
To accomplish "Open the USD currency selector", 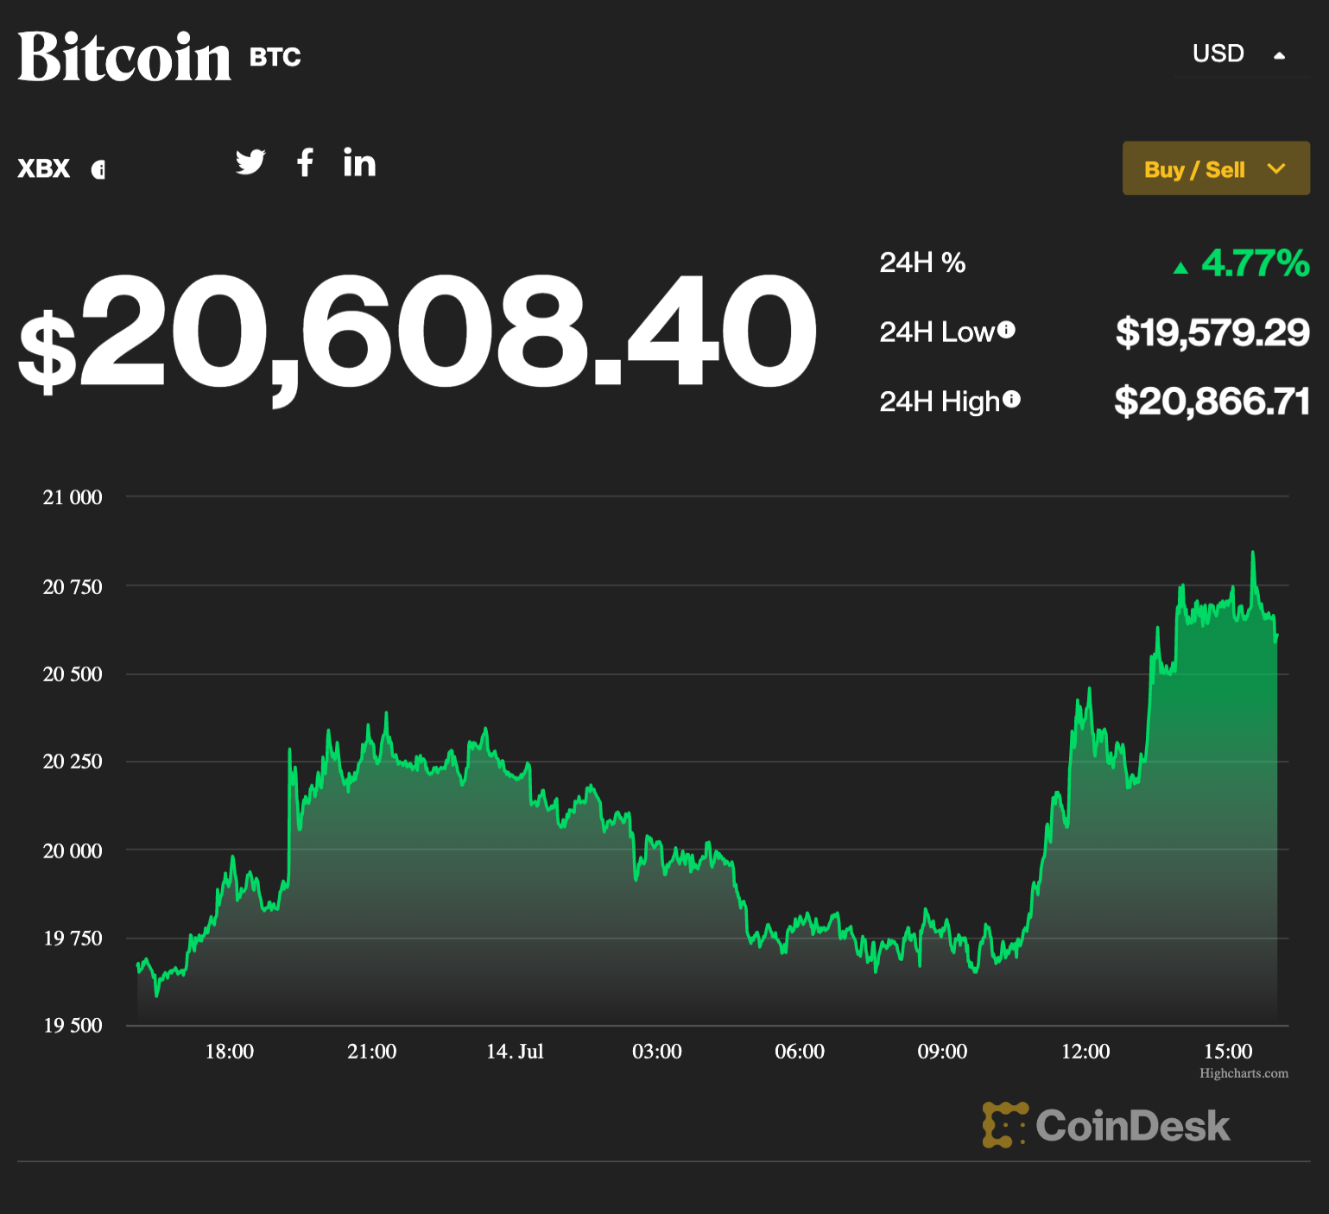I will tap(1218, 54).
